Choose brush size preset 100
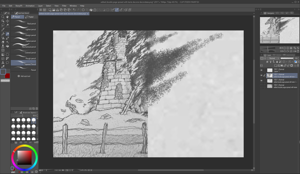The width and height of the screenshot is (300, 174). pos(28,127)
